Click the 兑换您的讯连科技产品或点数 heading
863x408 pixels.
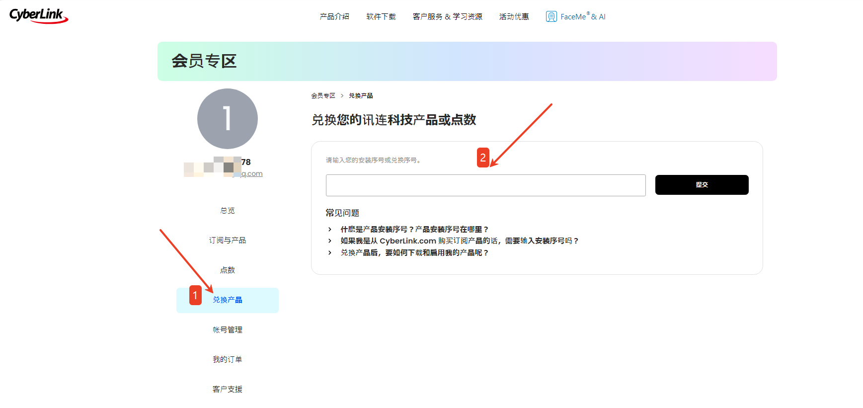tap(394, 120)
